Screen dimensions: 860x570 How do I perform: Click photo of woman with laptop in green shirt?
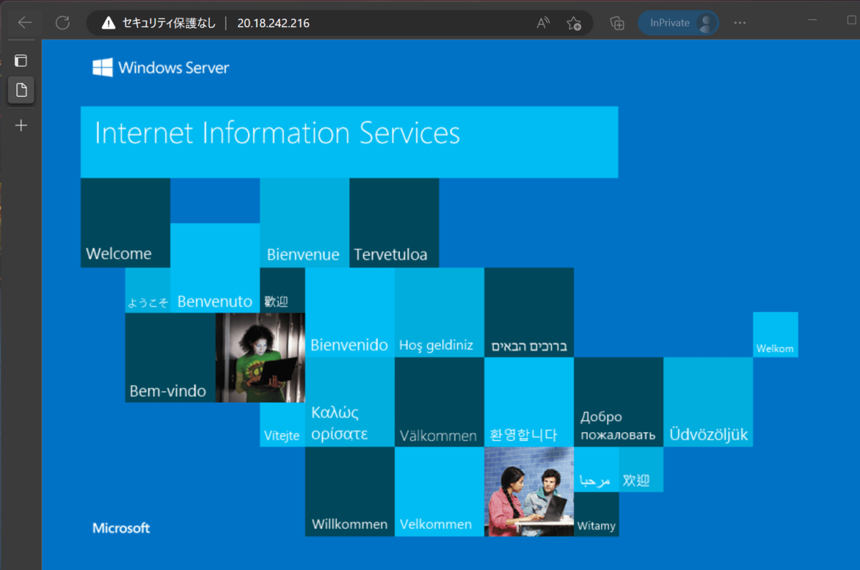(260, 357)
